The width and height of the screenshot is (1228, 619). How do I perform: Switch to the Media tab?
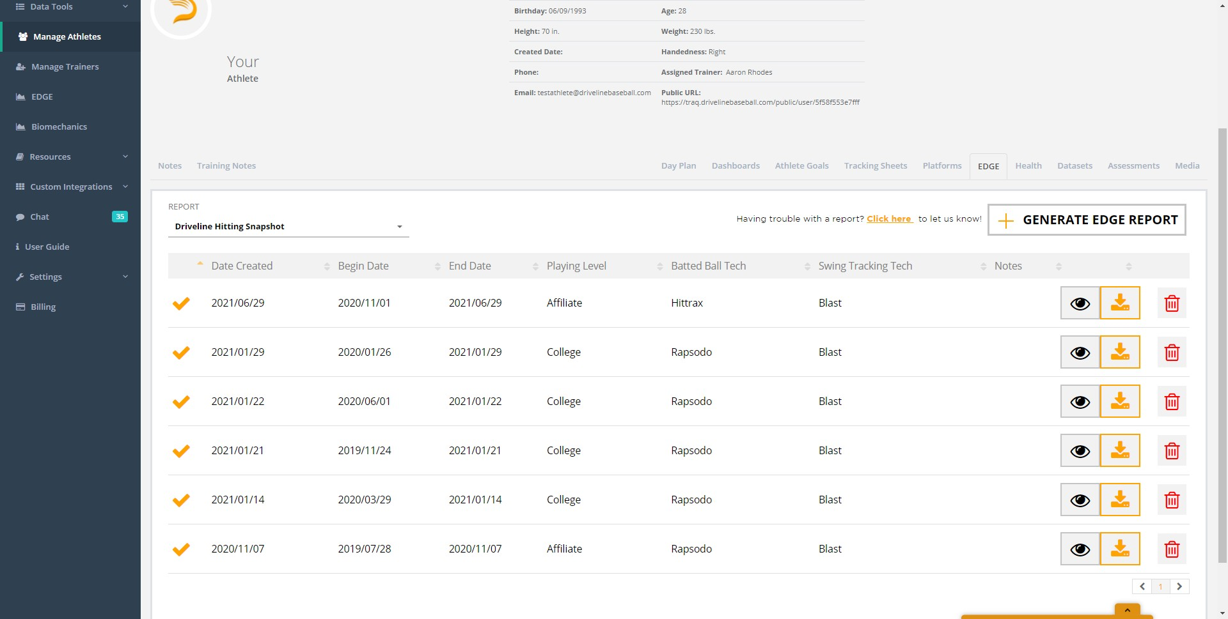(x=1187, y=165)
